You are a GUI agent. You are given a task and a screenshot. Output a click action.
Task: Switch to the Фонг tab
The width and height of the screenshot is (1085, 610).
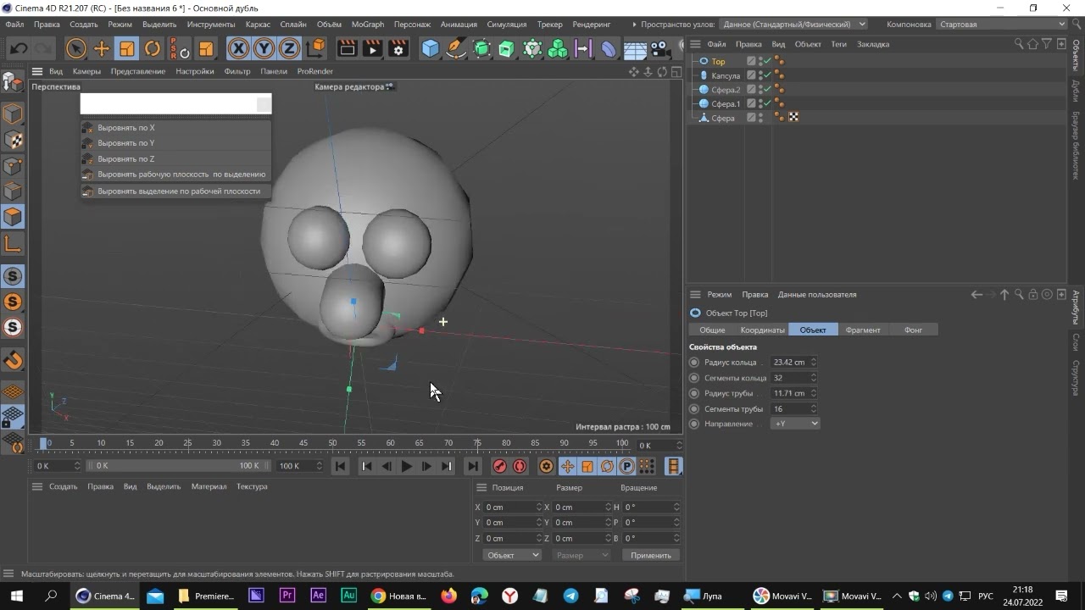[x=913, y=330]
